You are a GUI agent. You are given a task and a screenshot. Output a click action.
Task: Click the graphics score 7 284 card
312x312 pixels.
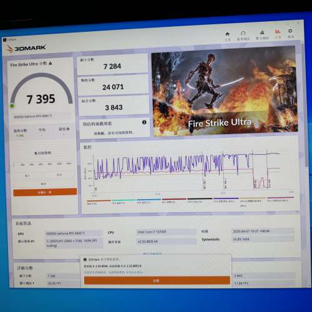point(112,64)
